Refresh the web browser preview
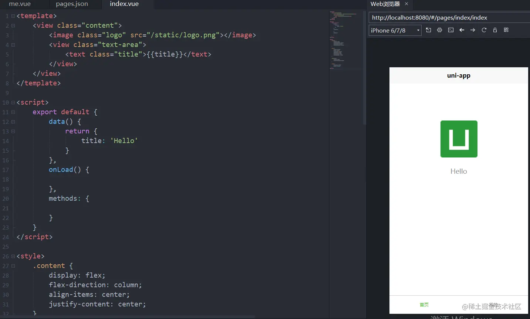The image size is (530, 319). click(x=484, y=30)
